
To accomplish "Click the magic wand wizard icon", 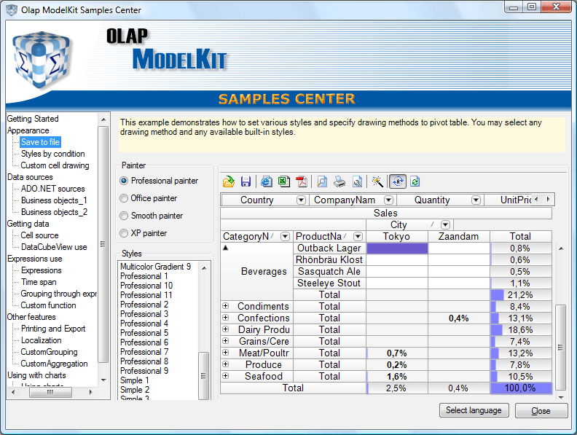I will 377,181.
